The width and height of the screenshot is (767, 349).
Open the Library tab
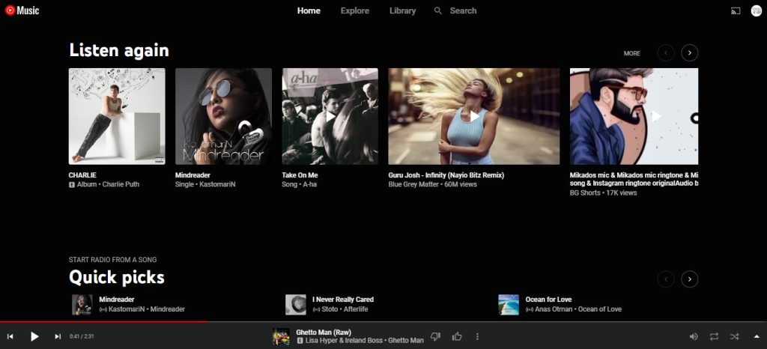coord(402,10)
